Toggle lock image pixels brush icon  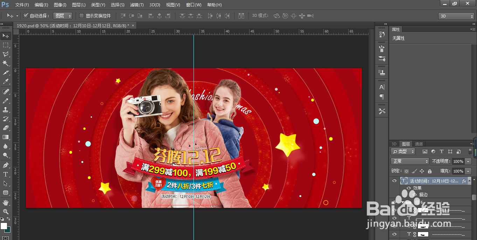[x=414, y=171]
